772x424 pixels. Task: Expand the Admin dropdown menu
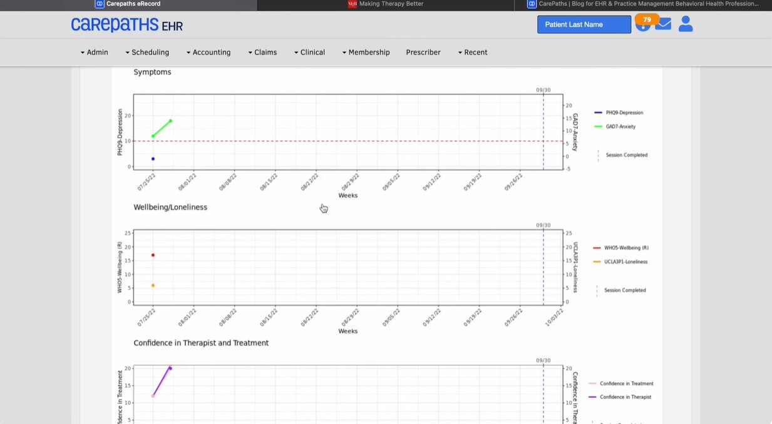[x=95, y=53]
